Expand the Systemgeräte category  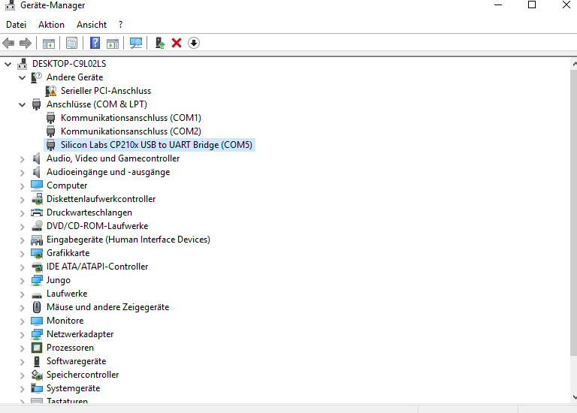[22, 389]
